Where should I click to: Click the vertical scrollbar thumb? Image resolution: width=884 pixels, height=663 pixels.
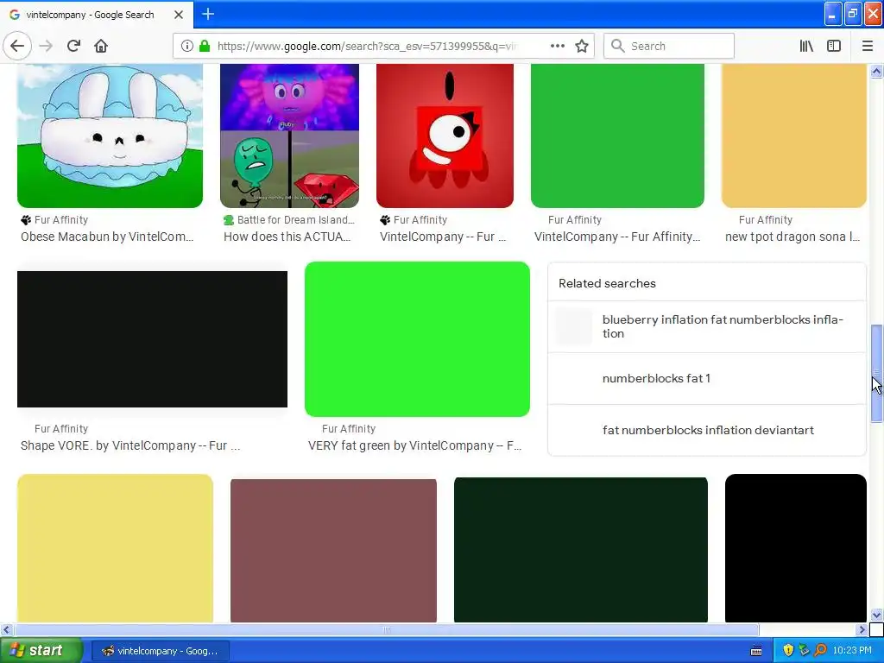click(x=877, y=373)
